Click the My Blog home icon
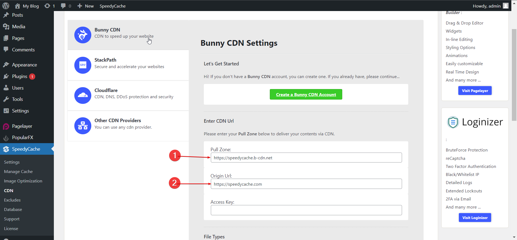Screen dimensions: 517x240 [x=18, y=6]
